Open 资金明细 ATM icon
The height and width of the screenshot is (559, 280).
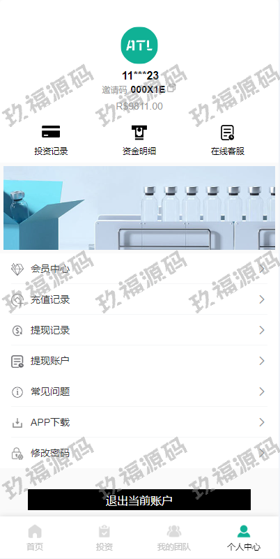(x=139, y=132)
